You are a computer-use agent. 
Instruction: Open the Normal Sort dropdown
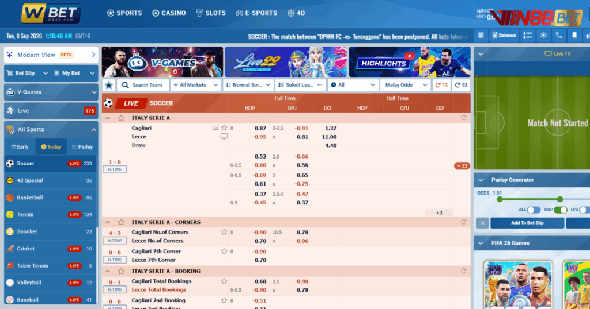pos(248,85)
